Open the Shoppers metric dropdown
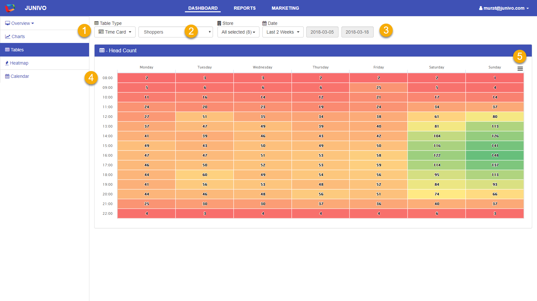Image resolution: width=537 pixels, height=301 pixels. tap(176, 32)
